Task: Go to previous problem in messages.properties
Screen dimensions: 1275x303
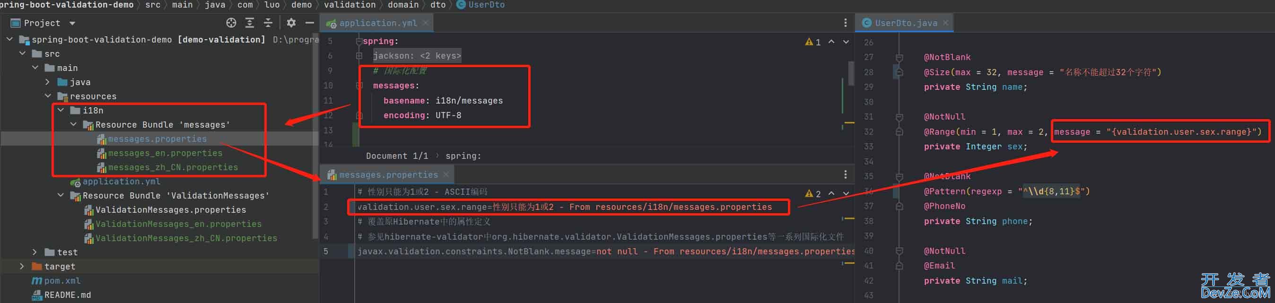Action: pyautogui.click(x=831, y=194)
